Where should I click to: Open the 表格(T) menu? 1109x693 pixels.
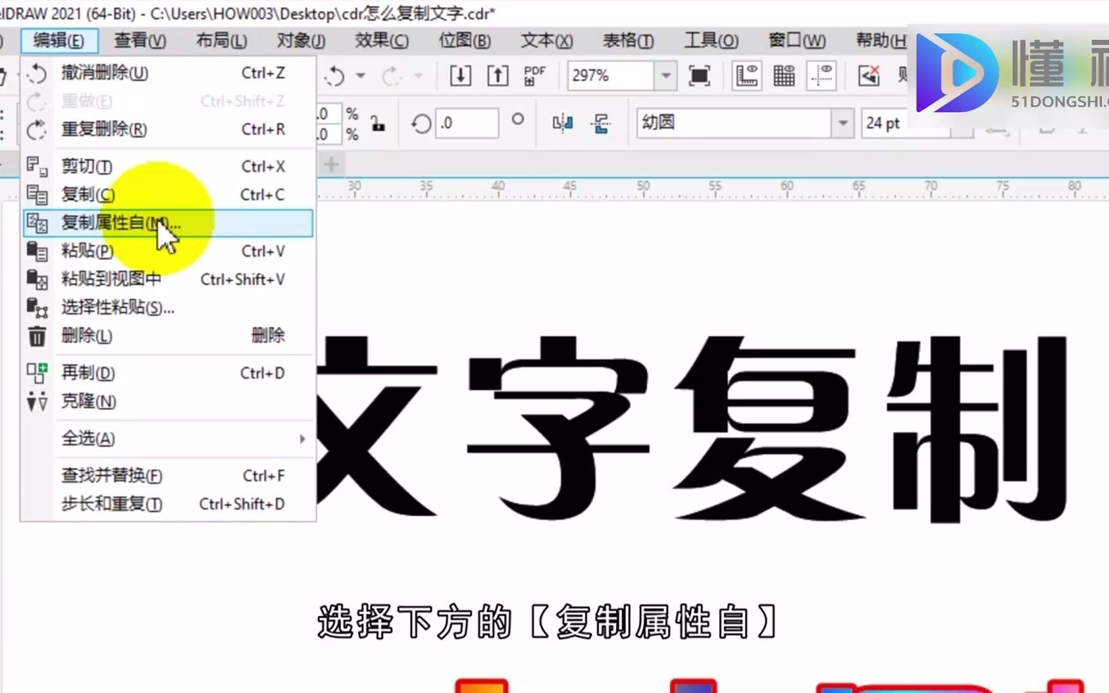click(628, 40)
